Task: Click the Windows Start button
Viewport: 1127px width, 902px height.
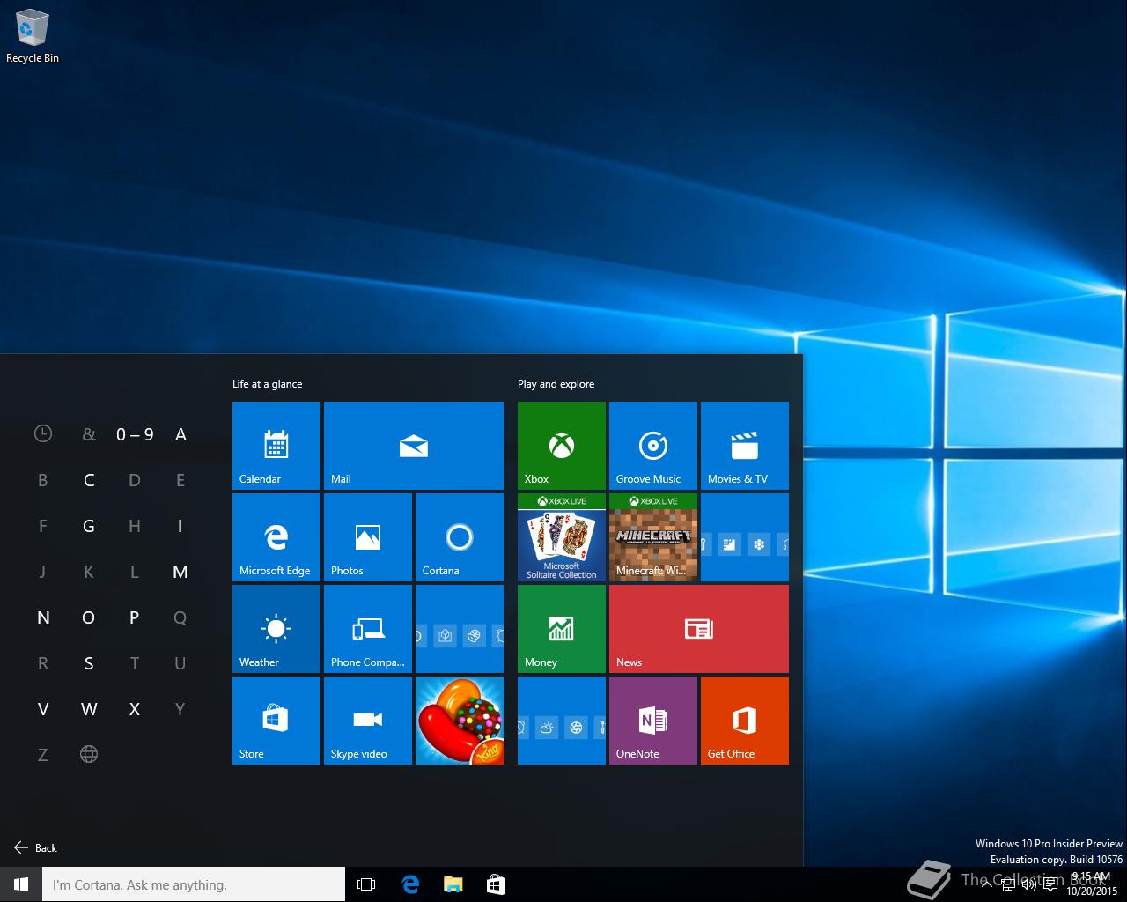Action: [21, 884]
